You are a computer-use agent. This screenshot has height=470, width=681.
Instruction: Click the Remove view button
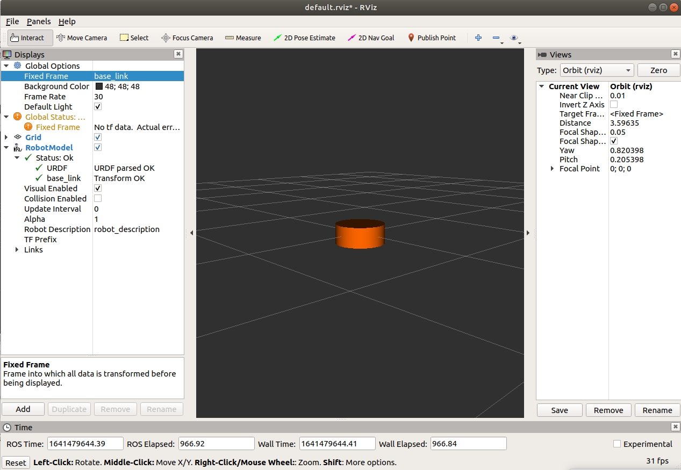click(x=608, y=410)
